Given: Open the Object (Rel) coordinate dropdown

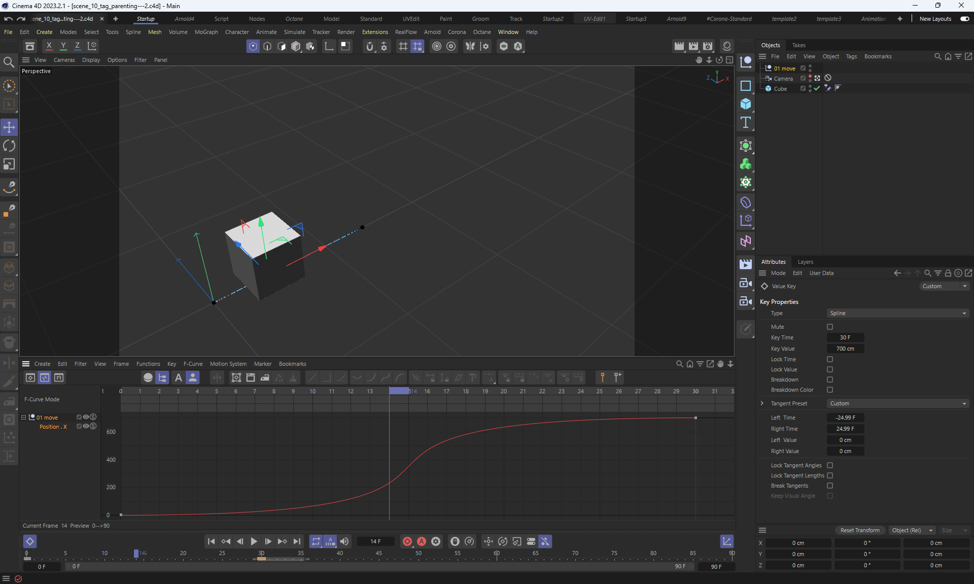Looking at the screenshot, I should pos(912,530).
